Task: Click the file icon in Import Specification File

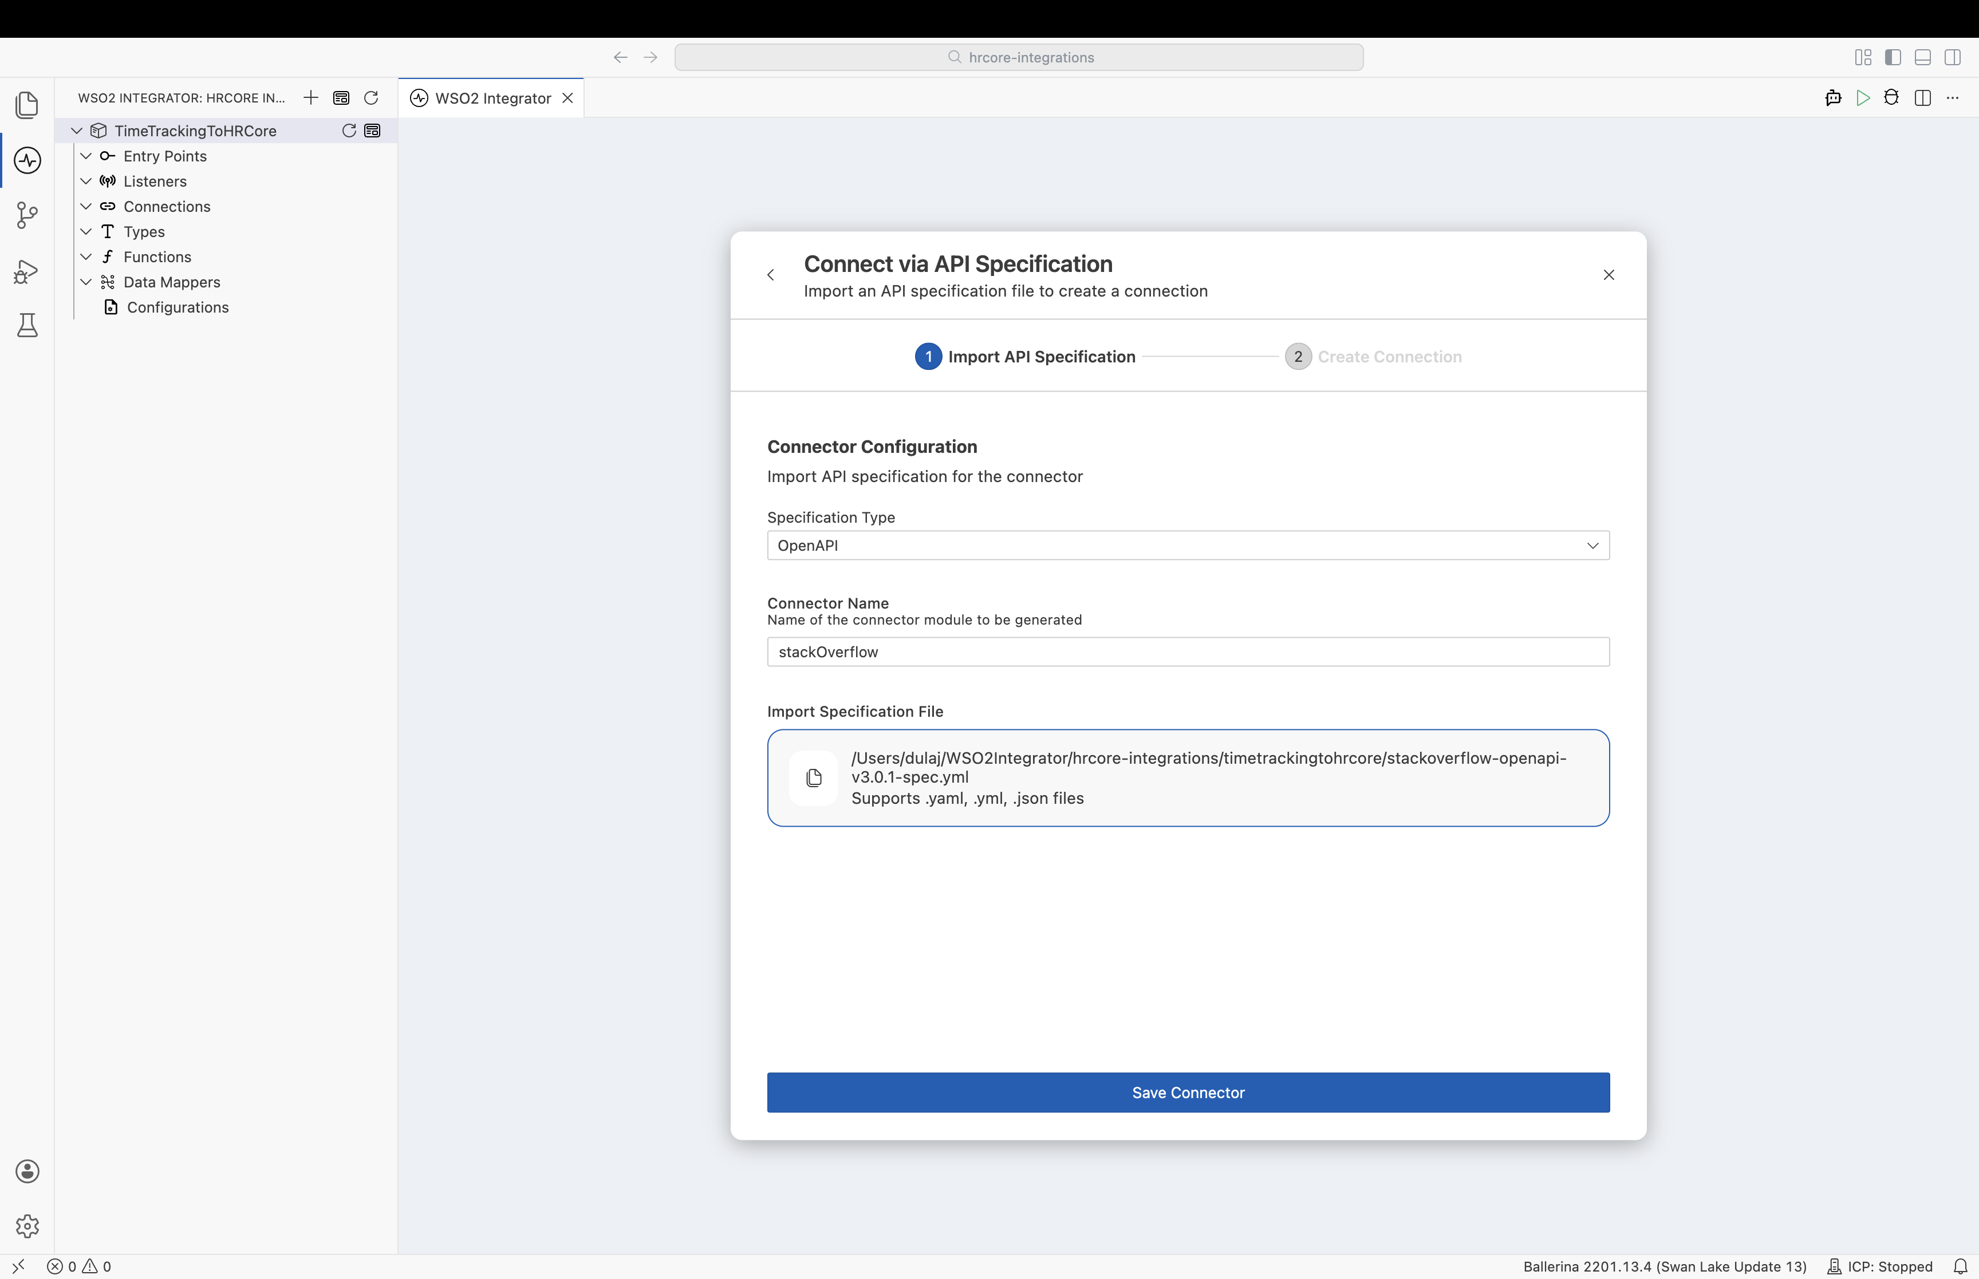Action: point(814,778)
